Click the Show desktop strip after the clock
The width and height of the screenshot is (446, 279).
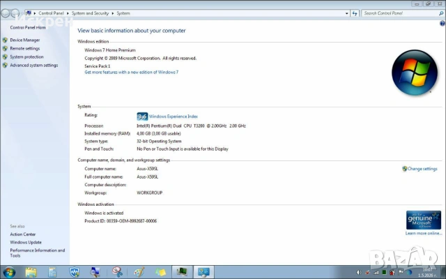click(444, 273)
